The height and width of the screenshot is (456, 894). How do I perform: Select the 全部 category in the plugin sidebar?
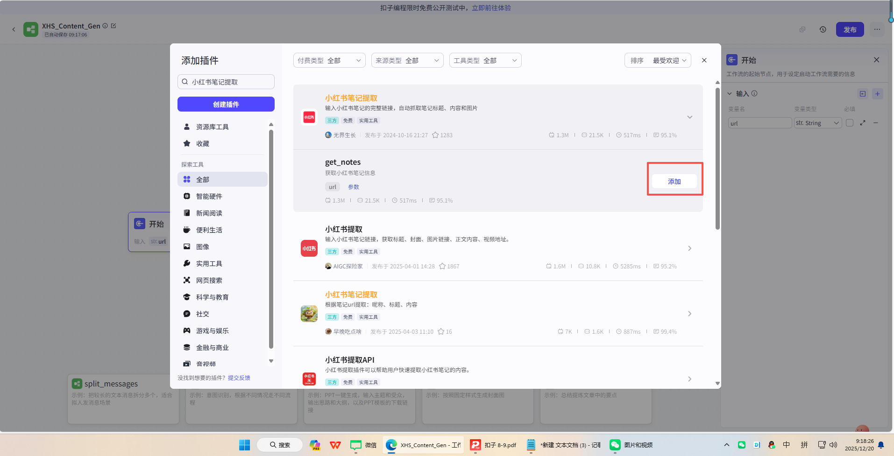click(x=222, y=179)
